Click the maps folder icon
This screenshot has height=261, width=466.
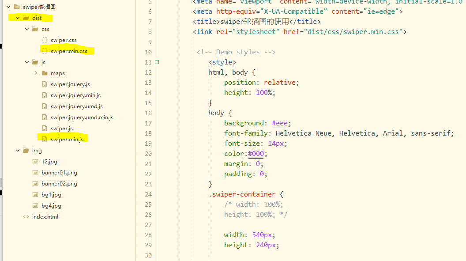pyautogui.click(x=44, y=72)
